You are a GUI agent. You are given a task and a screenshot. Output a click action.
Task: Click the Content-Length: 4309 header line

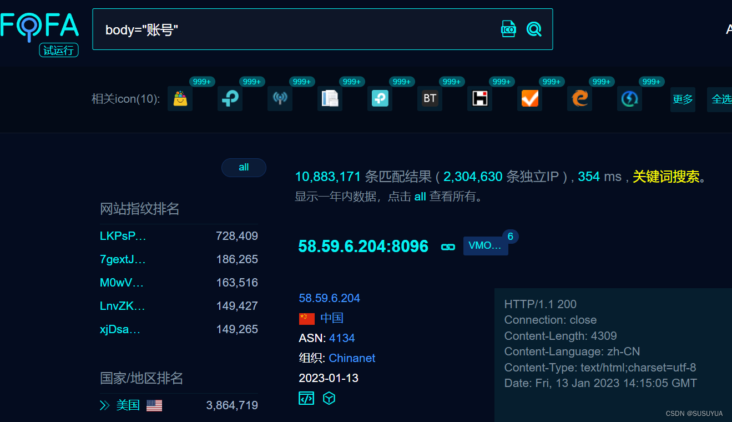(561, 336)
